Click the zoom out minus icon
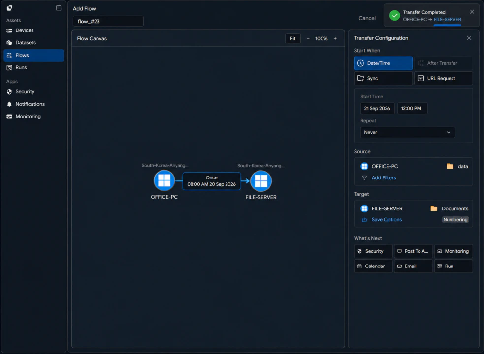Image resolution: width=484 pixels, height=354 pixels. (308, 38)
